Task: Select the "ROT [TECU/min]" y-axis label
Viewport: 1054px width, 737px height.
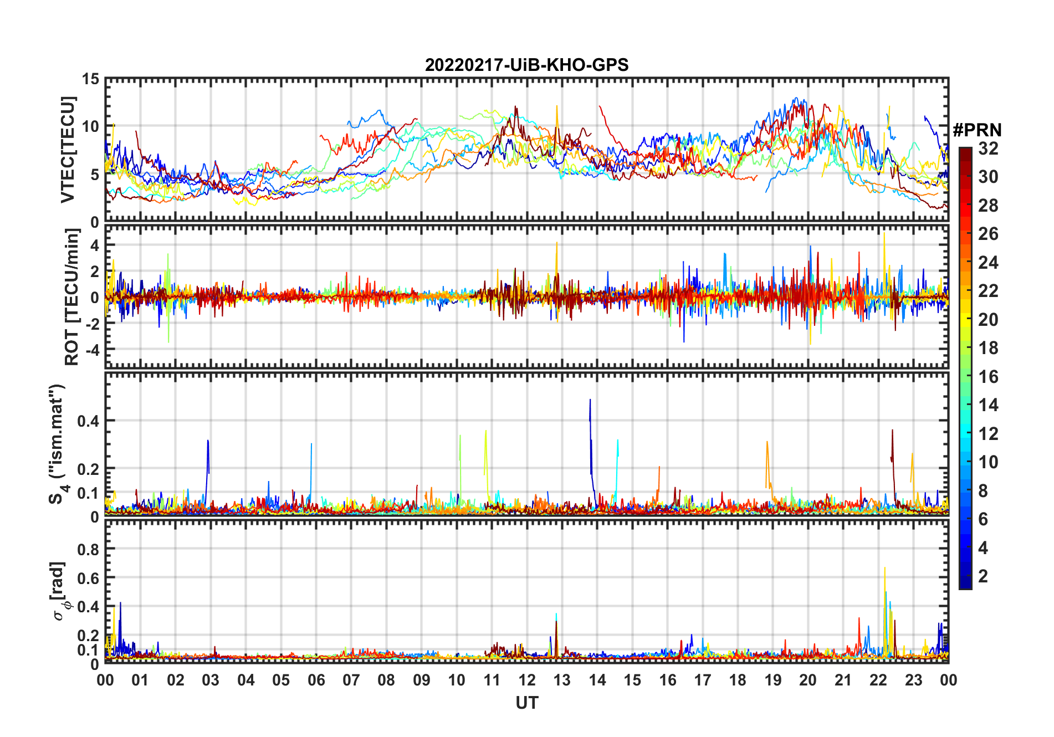Action: [72, 297]
